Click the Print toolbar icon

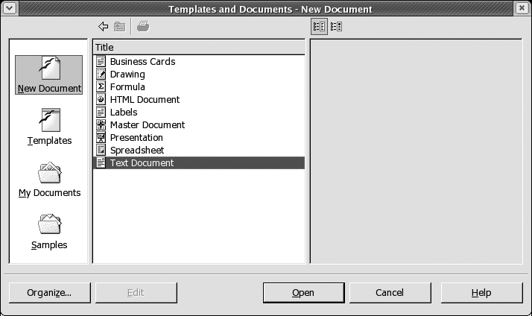(143, 26)
